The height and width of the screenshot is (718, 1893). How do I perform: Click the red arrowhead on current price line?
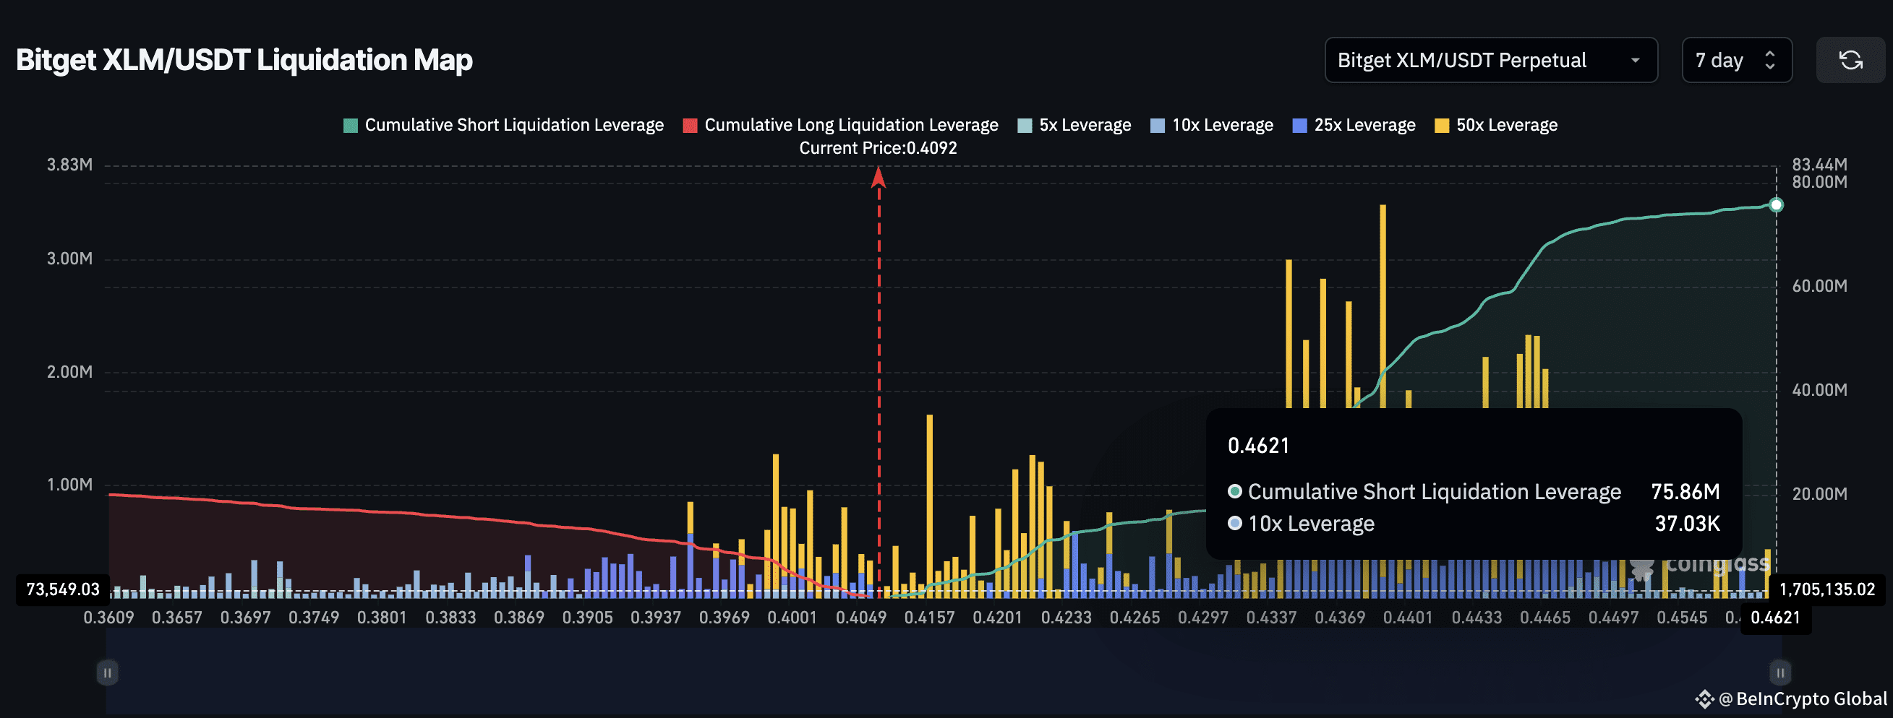(x=878, y=177)
